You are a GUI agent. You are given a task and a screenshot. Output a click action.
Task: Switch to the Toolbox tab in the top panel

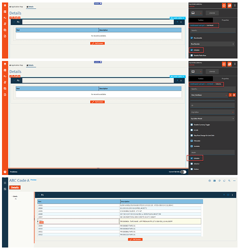(x=201, y=20)
